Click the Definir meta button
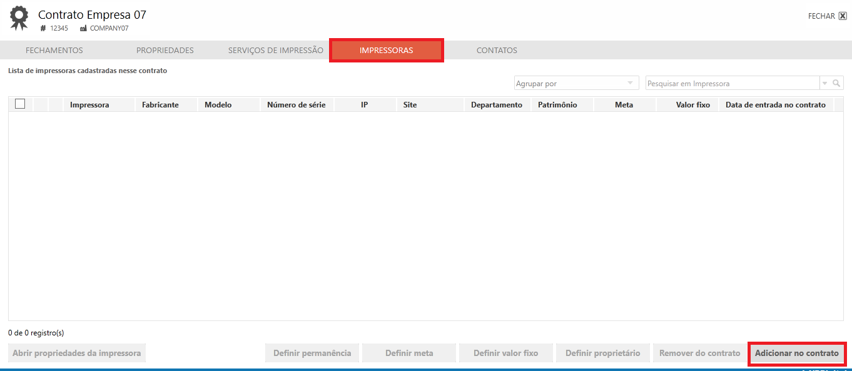The height and width of the screenshot is (371, 852). coord(409,354)
